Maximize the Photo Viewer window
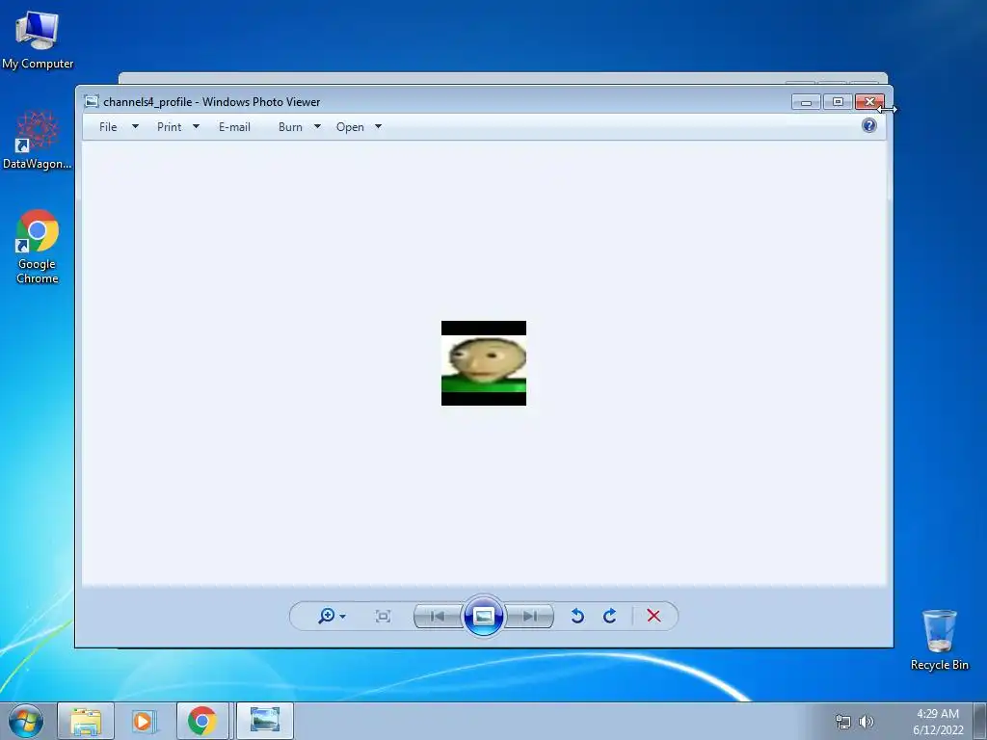This screenshot has height=740, width=987. pos(838,102)
